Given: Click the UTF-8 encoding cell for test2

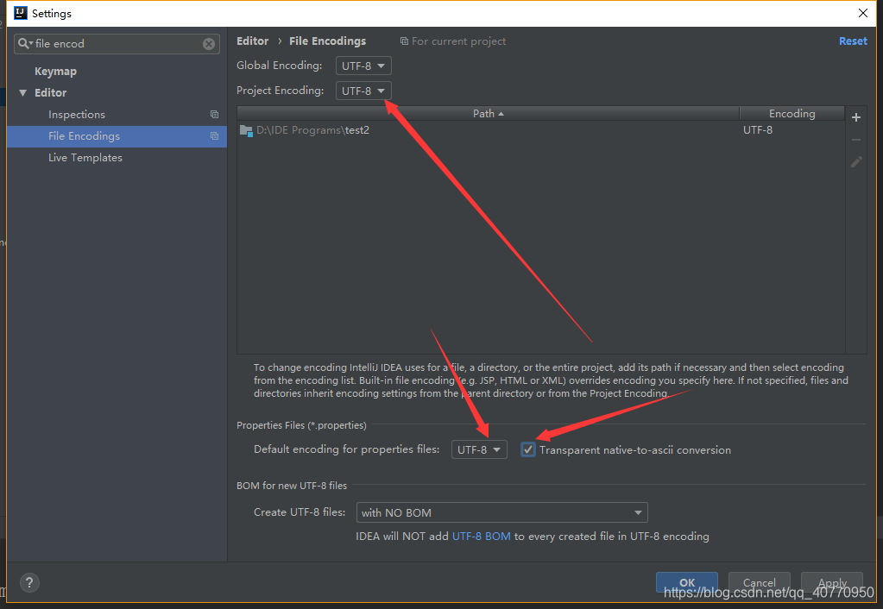Looking at the screenshot, I should coord(758,130).
